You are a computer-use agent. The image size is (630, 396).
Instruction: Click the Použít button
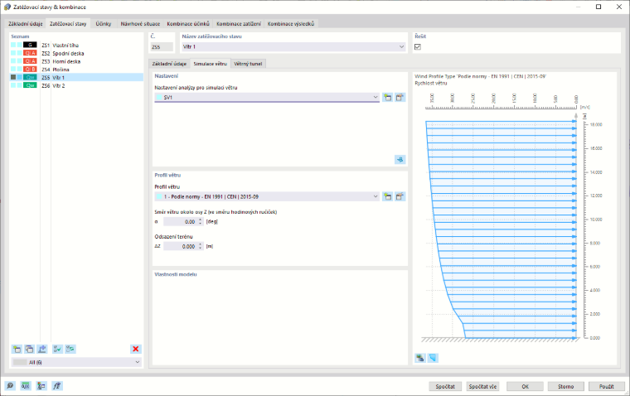coord(607,386)
